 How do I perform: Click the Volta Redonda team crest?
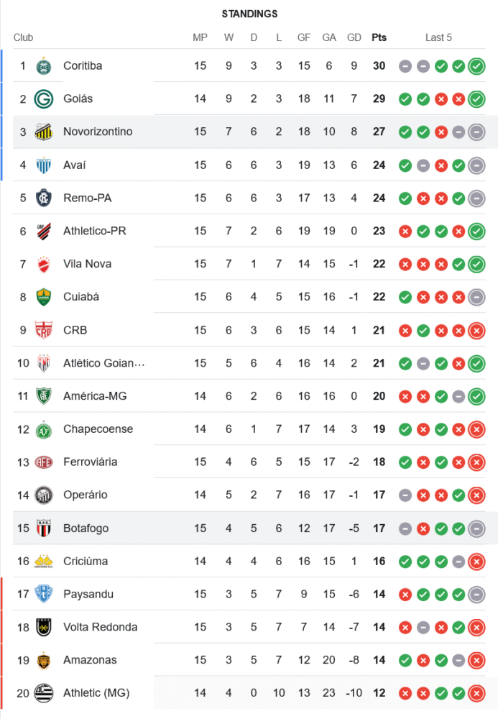point(44,628)
